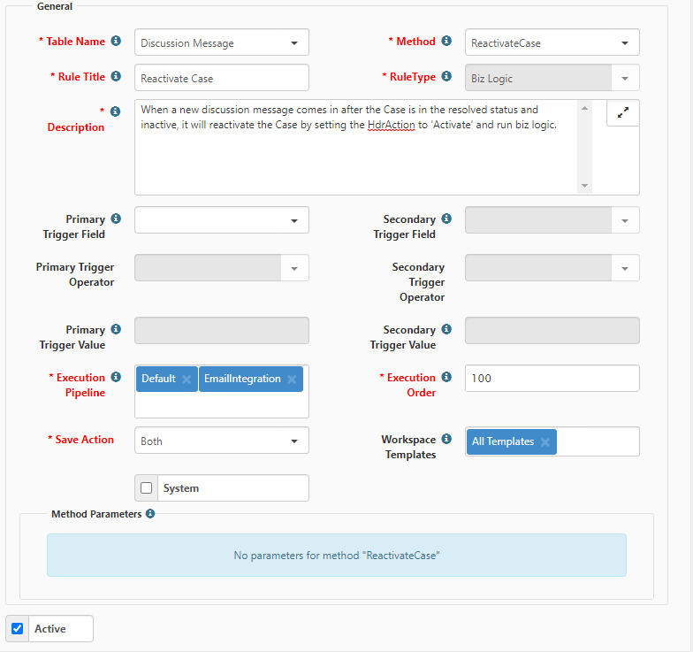Click the Method Parameters info icon
This screenshot has width=693, height=652.
pyautogui.click(x=150, y=514)
